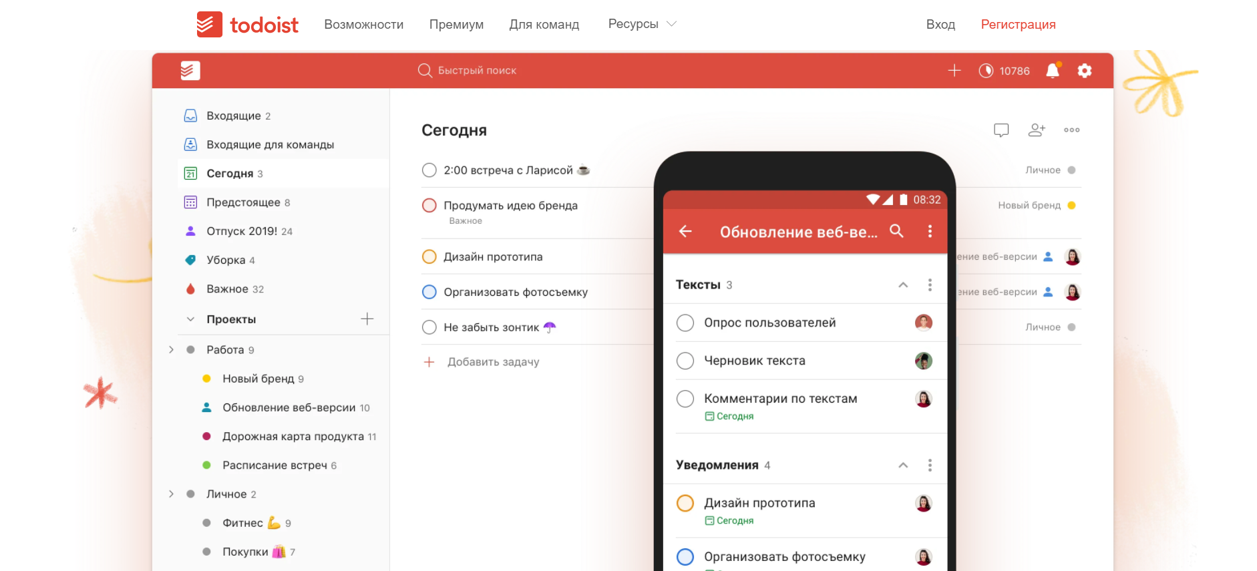Open the comments icon beside the Сегодня heading

click(x=1001, y=130)
